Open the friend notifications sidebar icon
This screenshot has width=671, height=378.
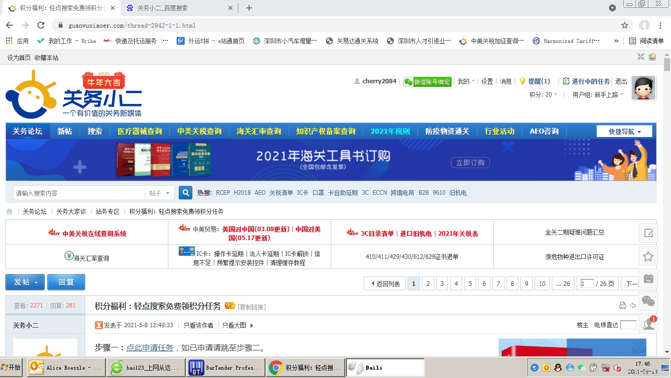click(648, 324)
